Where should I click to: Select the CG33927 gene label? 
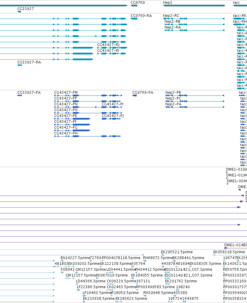[x=26, y=9]
